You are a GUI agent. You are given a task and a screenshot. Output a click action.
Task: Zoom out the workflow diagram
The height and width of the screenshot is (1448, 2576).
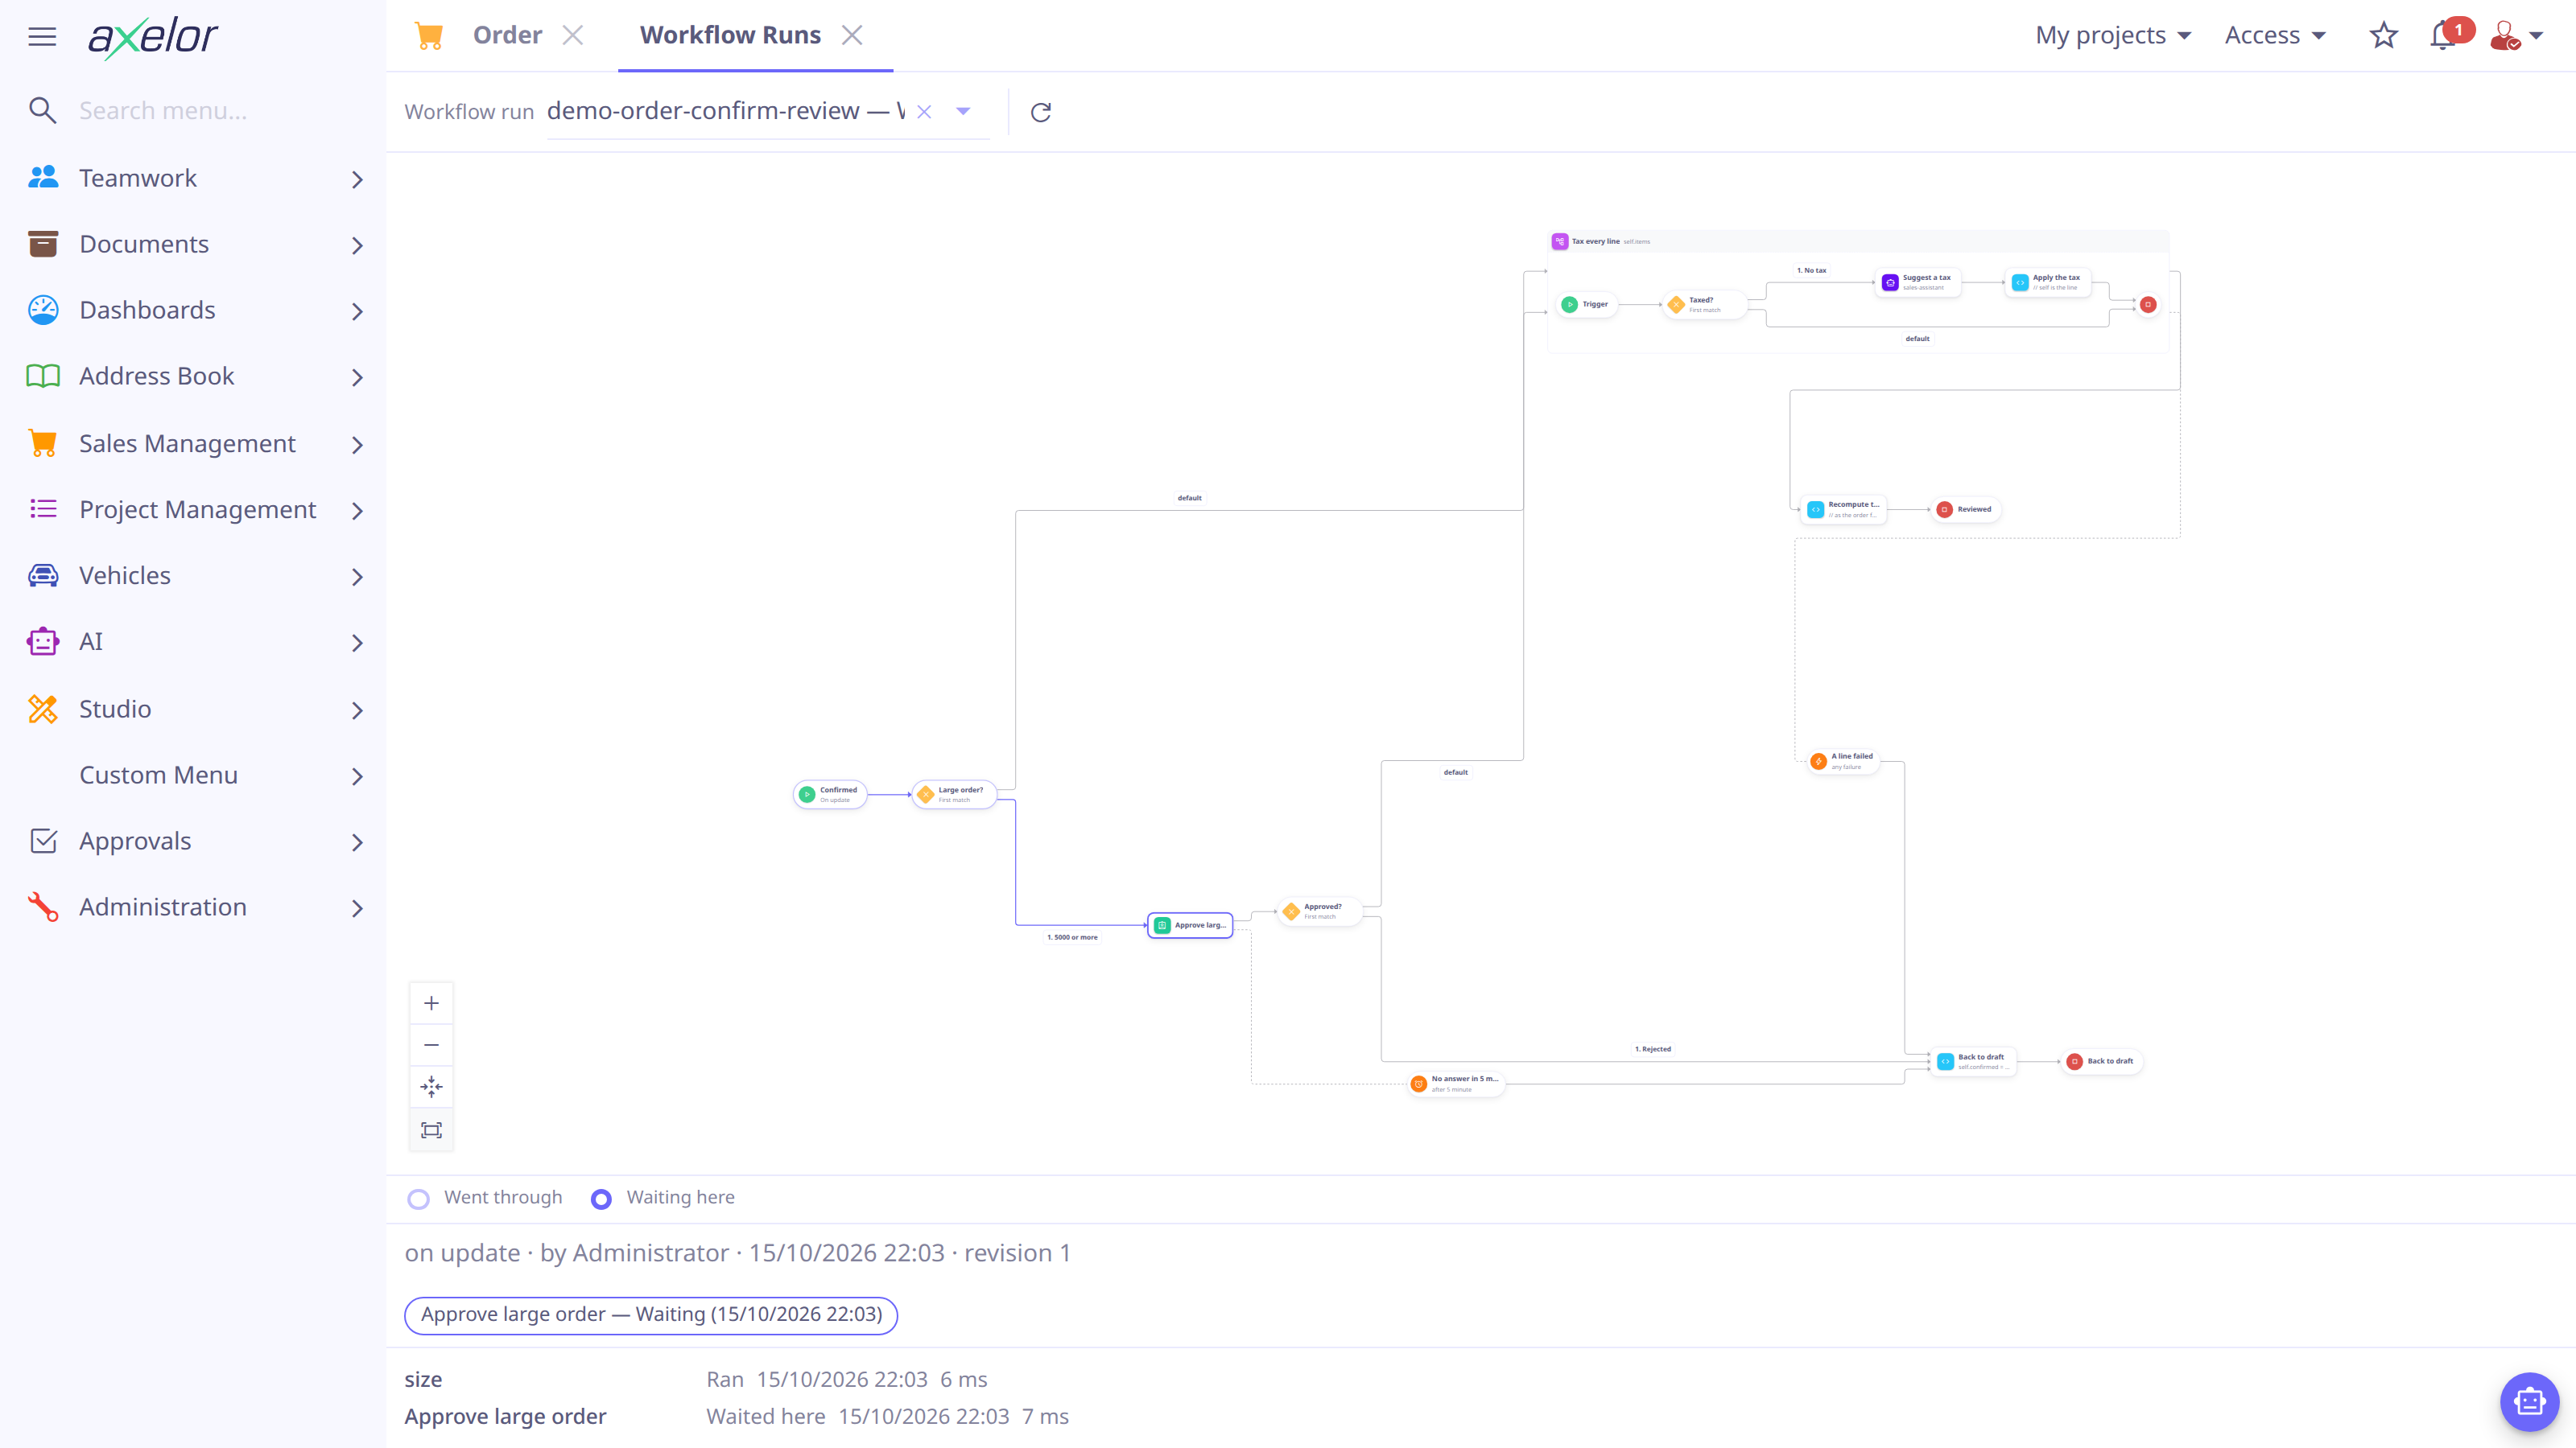[x=431, y=1045]
